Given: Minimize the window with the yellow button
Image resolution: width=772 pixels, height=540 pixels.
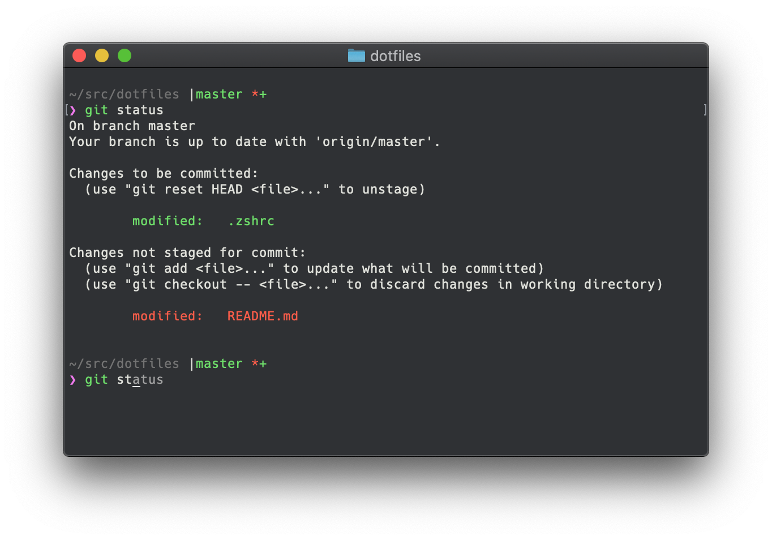Looking at the screenshot, I should pos(102,55).
